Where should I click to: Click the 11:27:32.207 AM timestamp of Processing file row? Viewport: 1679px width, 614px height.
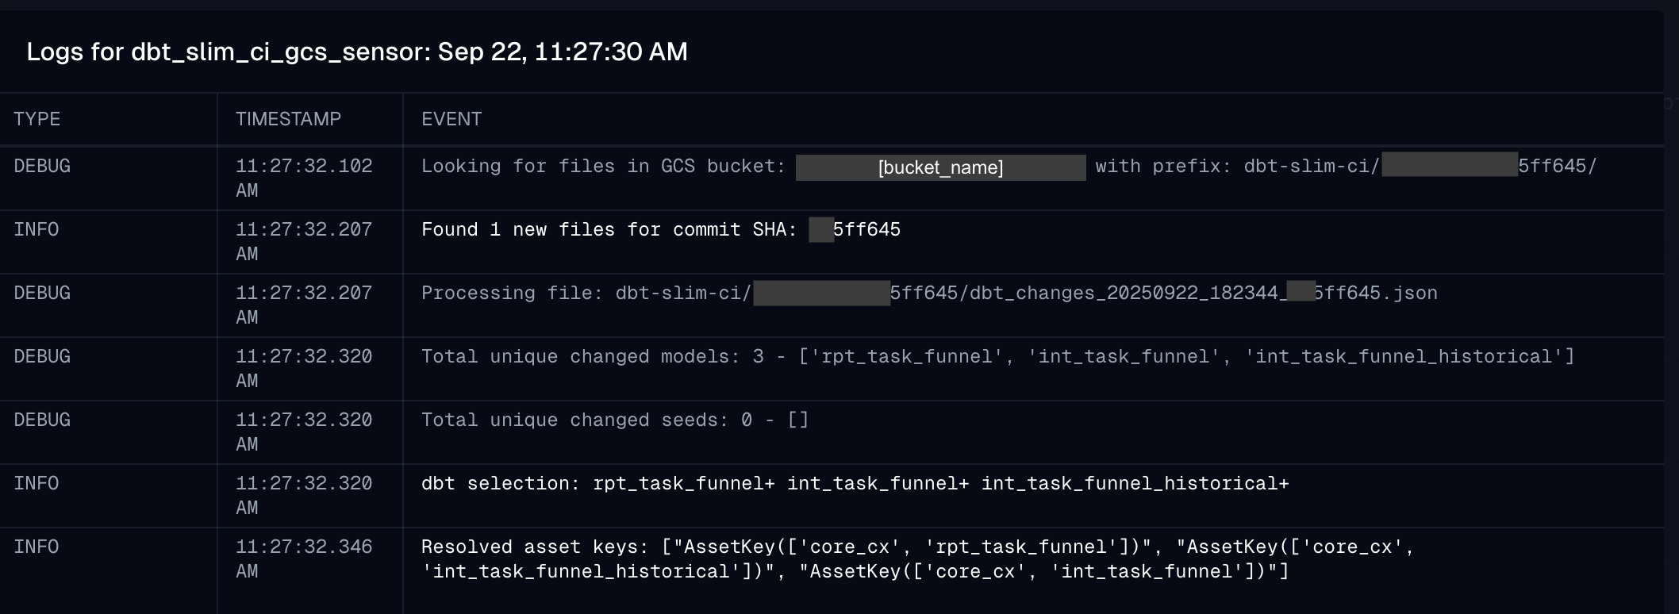[304, 305]
